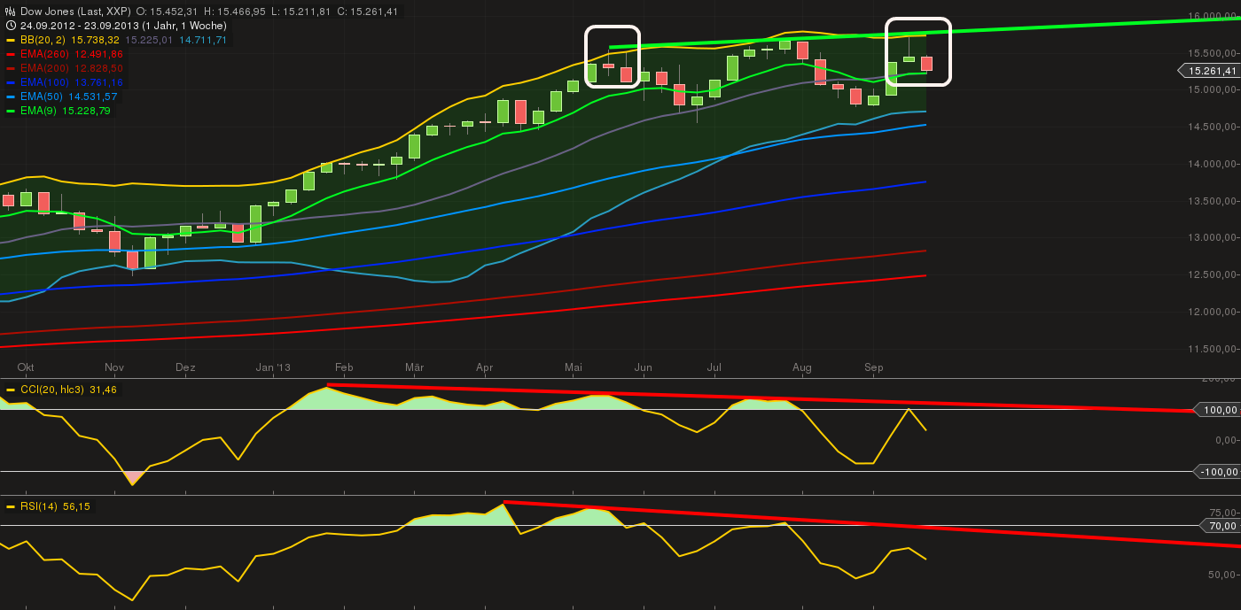The width and height of the screenshot is (1241, 610).
Task: Select the blue EMA(100) legend marker
Action: 11,82
